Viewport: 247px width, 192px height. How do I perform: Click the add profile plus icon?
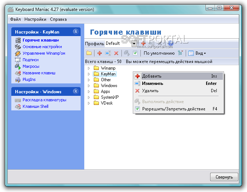143,43
